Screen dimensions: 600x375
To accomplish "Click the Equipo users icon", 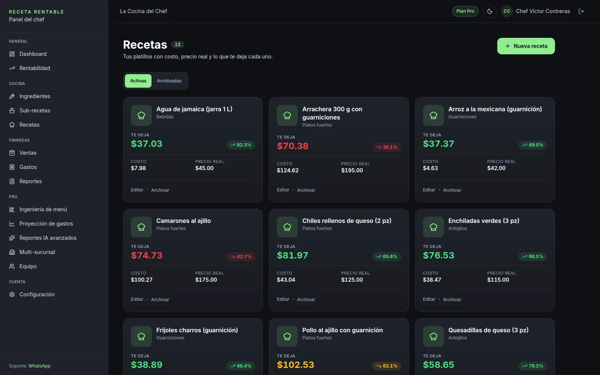I will [x=12, y=266].
